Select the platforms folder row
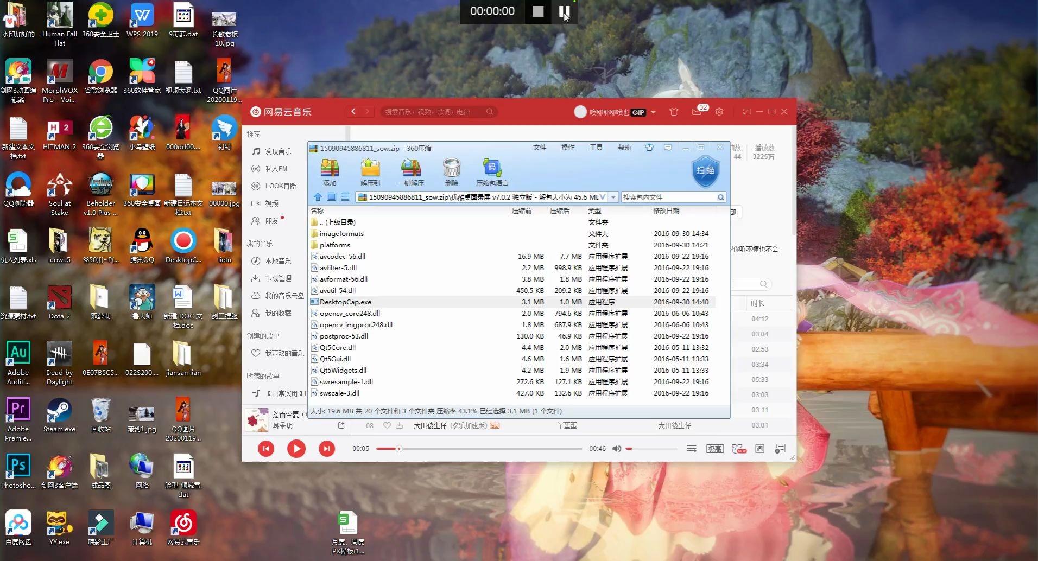Screen dimensions: 1038x561 click(512, 245)
